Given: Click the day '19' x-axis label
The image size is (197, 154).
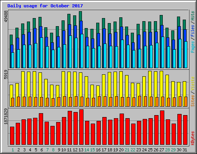Looking at the screenshot, I should click(x=115, y=150).
